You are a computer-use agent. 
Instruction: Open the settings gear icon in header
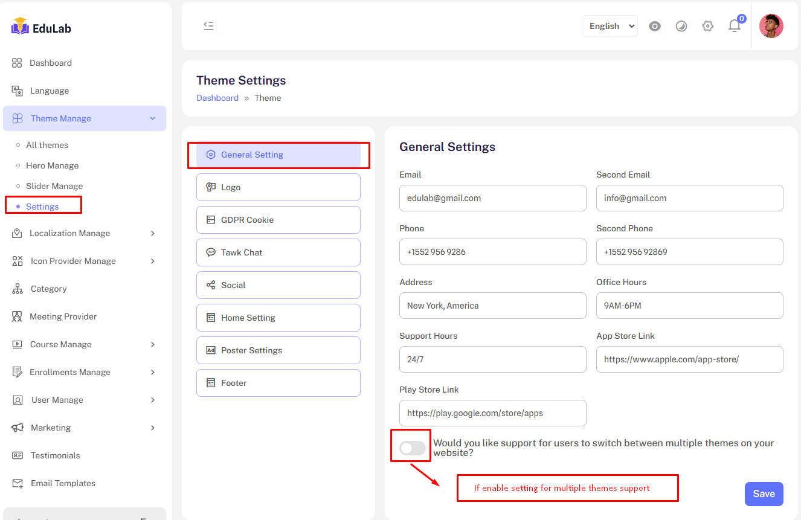(x=707, y=26)
